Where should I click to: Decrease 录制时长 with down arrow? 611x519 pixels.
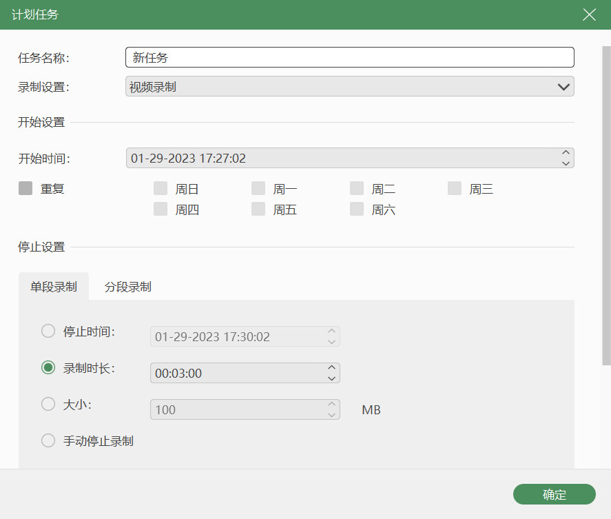coord(331,378)
